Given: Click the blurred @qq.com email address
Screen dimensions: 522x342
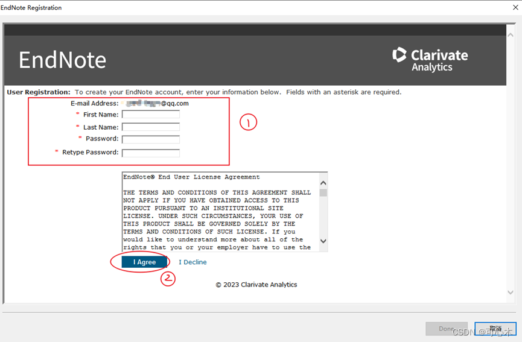Looking at the screenshot, I should (155, 104).
